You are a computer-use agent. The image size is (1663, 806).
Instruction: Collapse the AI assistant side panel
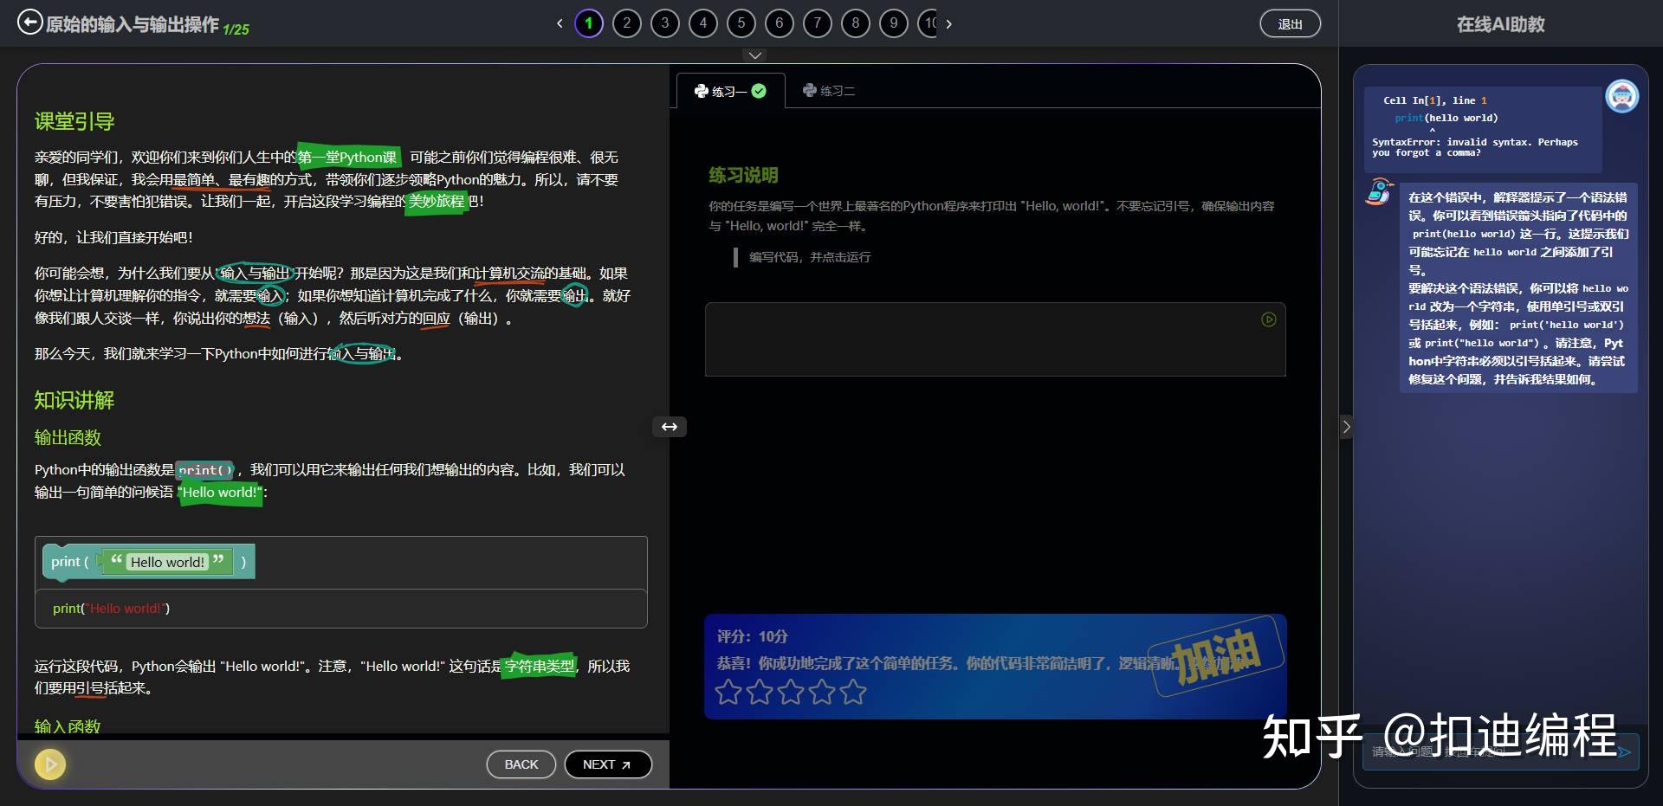tap(1347, 427)
